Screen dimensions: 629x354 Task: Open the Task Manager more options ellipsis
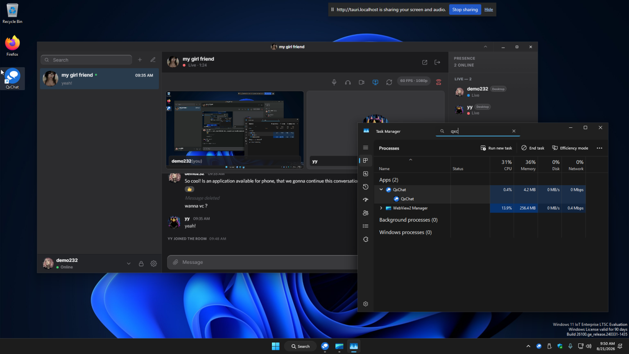tap(600, 148)
